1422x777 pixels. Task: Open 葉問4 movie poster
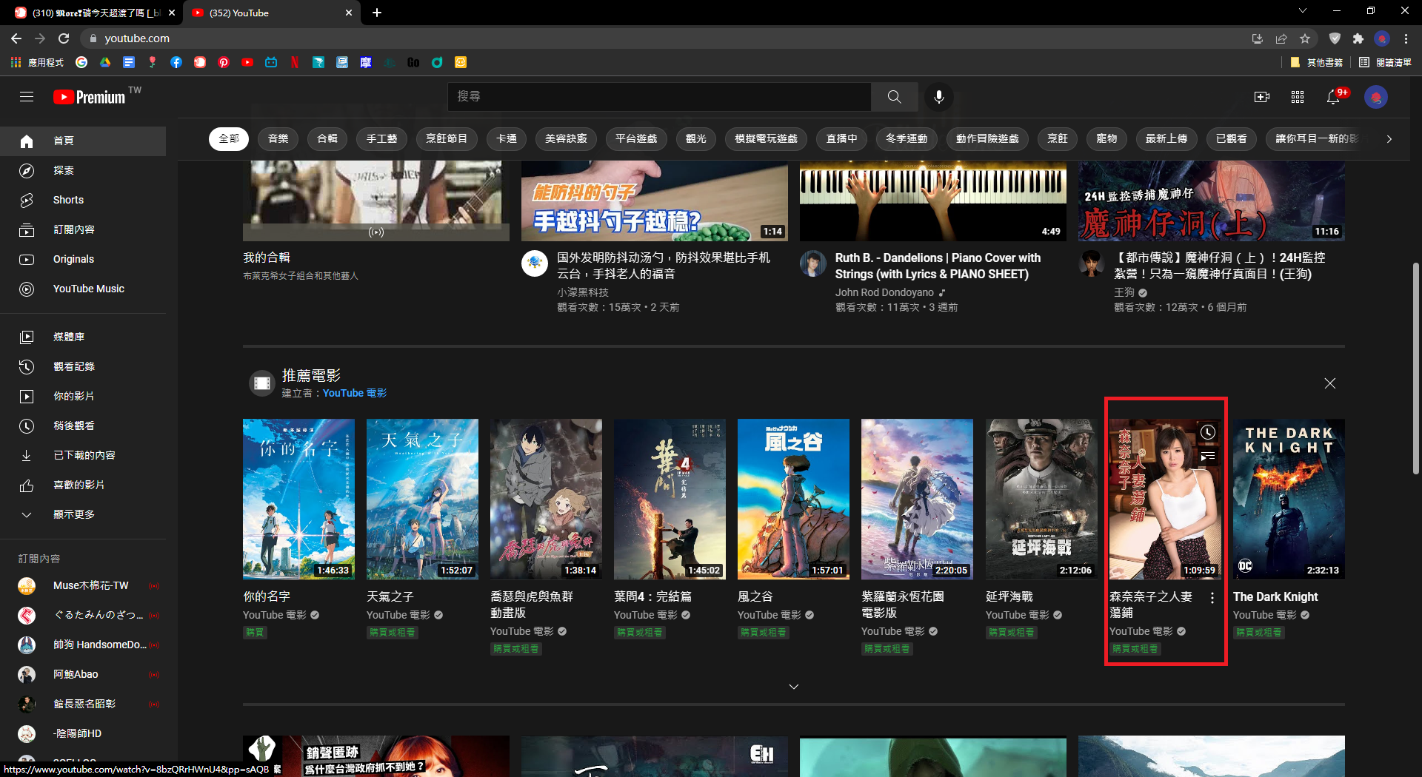(x=670, y=499)
